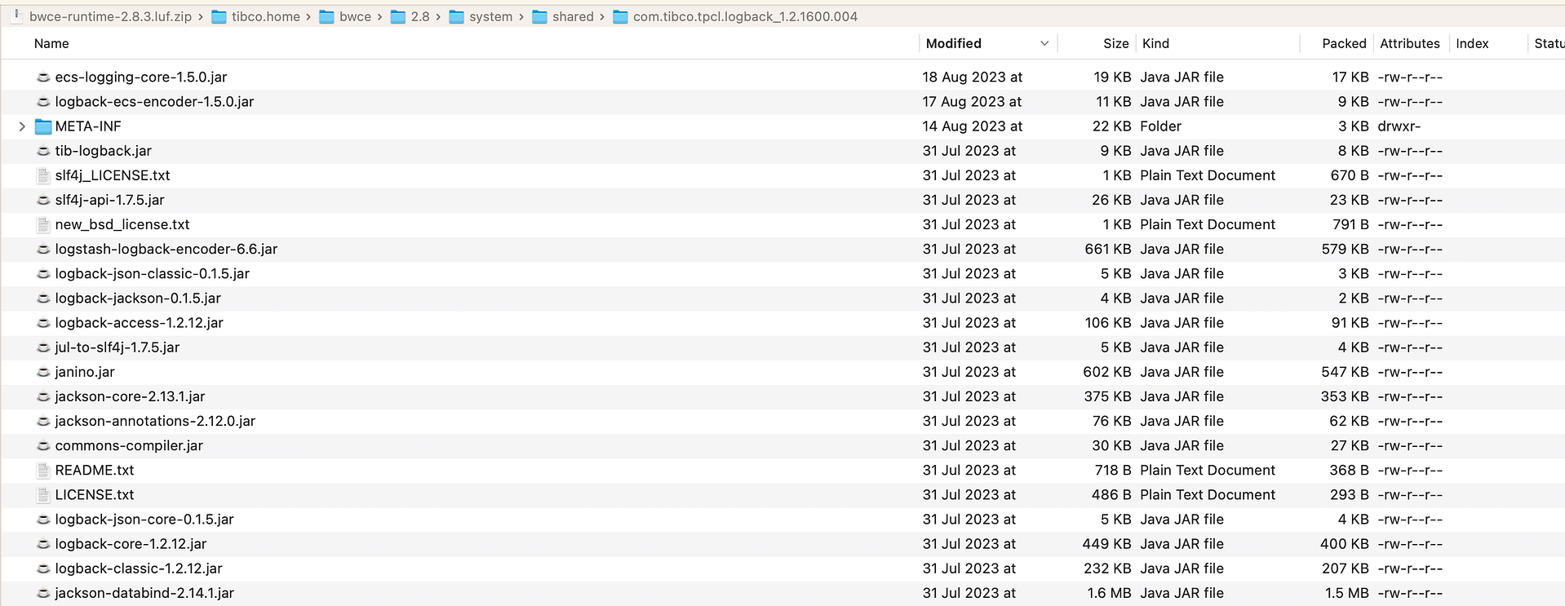1565x606 pixels.
Task: Click the logback-json-core-0.1.5.jar icon
Action: click(x=43, y=520)
